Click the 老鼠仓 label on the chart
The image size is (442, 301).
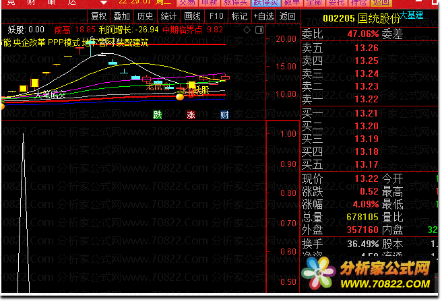158,86
